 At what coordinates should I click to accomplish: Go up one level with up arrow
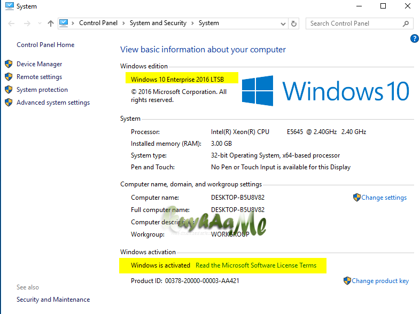point(51,23)
